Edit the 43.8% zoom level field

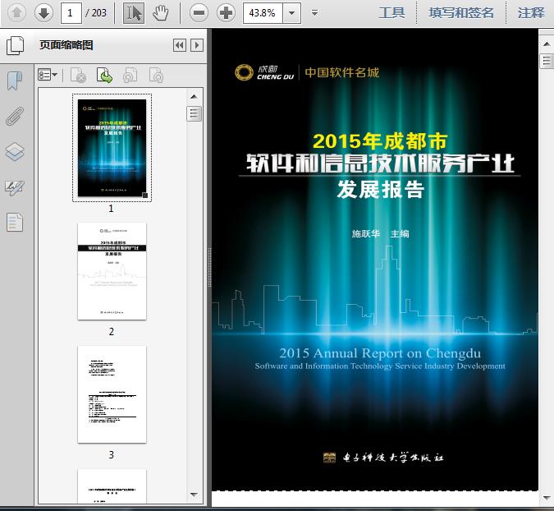pyautogui.click(x=263, y=13)
